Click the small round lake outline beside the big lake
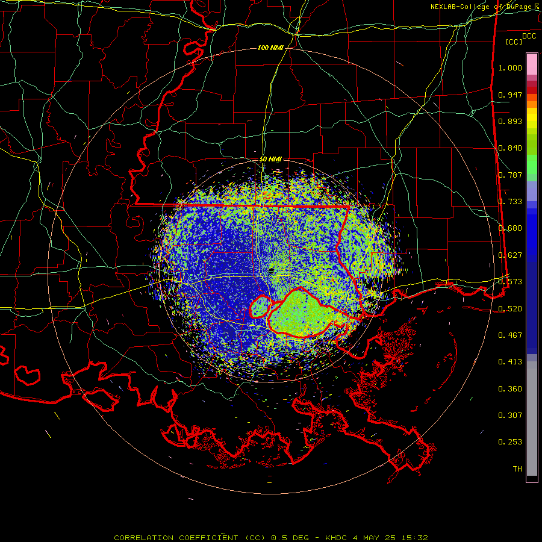The height and width of the screenshot is (542, 542). pyautogui.click(x=260, y=307)
